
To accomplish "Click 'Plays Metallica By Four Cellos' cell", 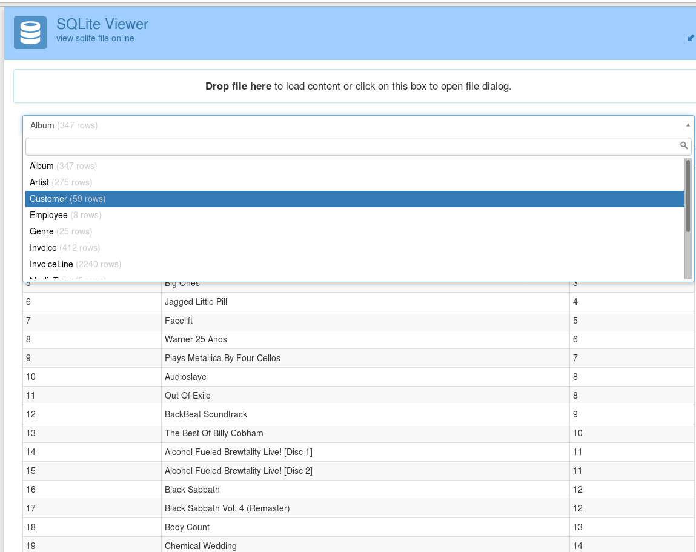I will point(365,358).
